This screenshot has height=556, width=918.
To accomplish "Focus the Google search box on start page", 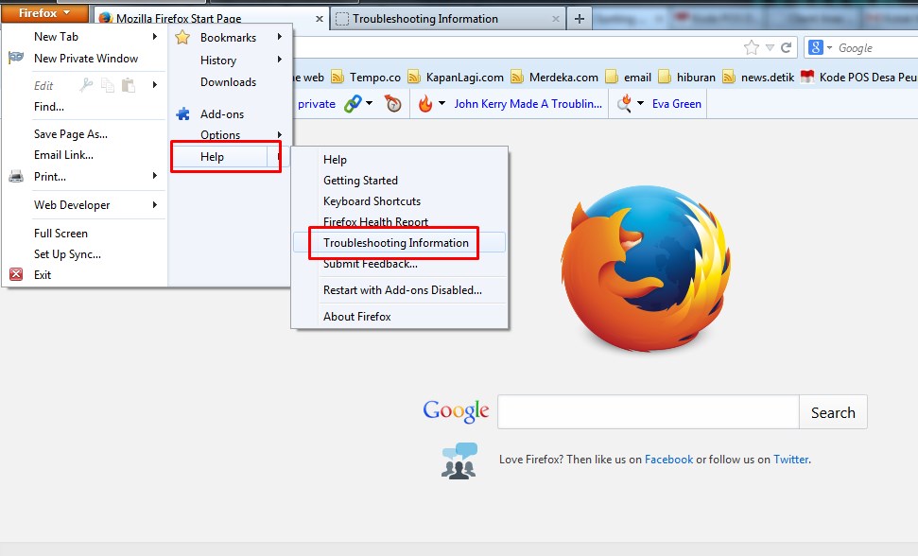I will click(x=649, y=412).
